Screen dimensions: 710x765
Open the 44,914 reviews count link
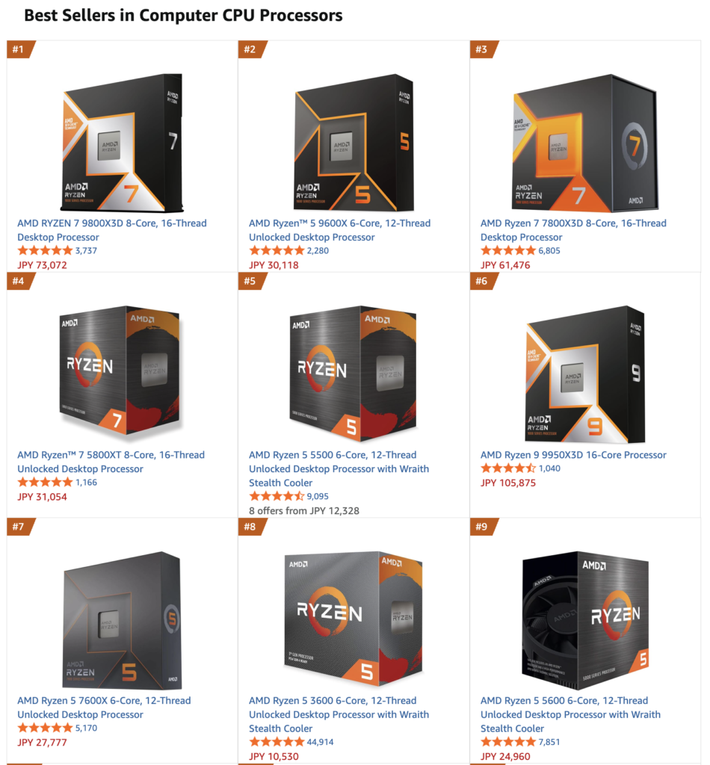coord(320,742)
